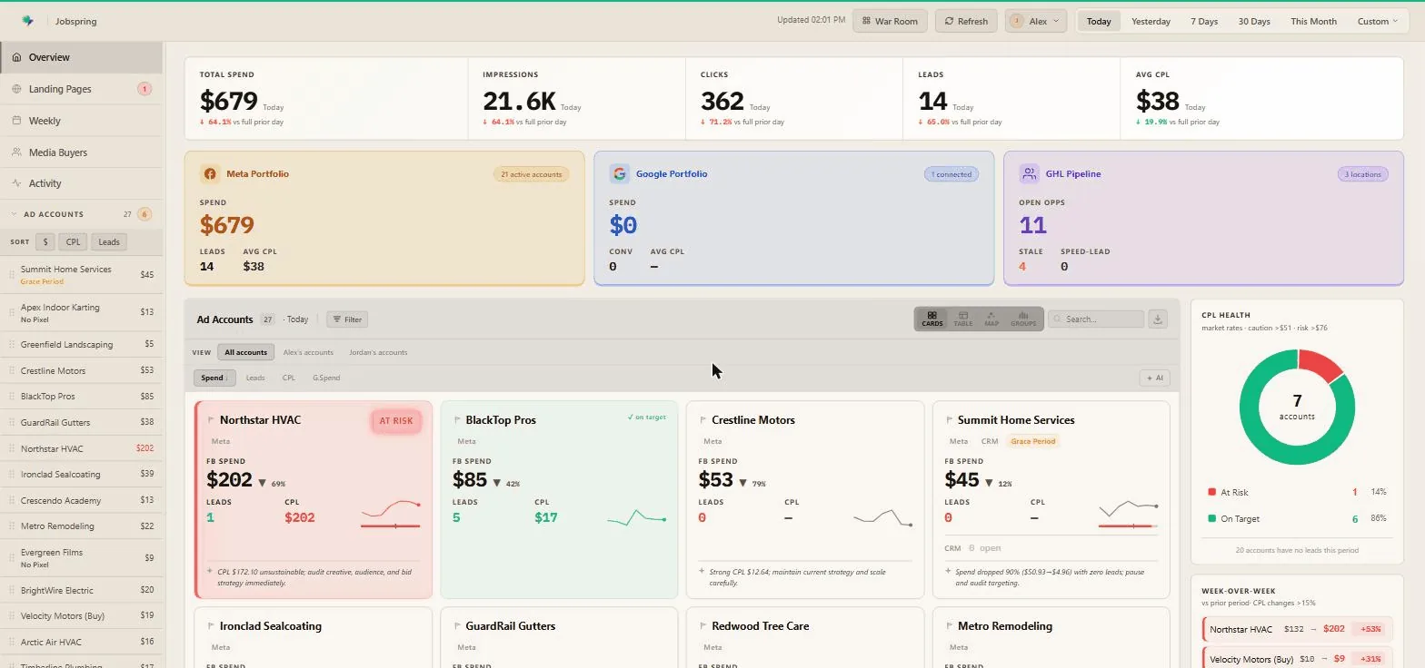
Task: Show Jordan's accounts view
Action: point(378,352)
